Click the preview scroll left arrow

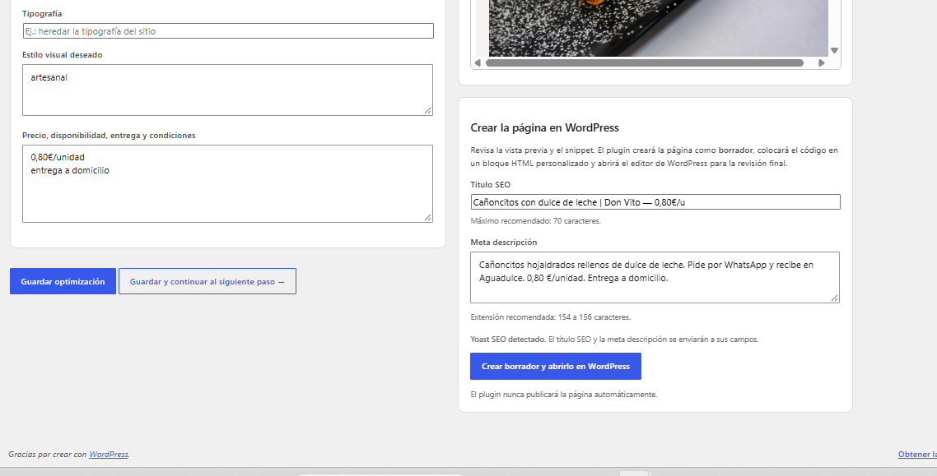[478, 62]
